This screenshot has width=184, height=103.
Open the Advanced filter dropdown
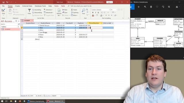point(49,13)
